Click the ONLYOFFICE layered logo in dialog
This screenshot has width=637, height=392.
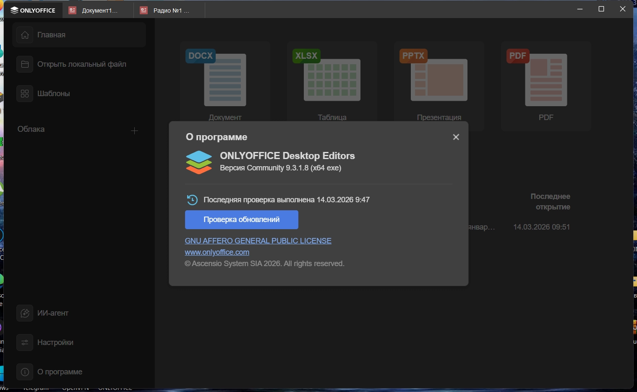coord(199,162)
